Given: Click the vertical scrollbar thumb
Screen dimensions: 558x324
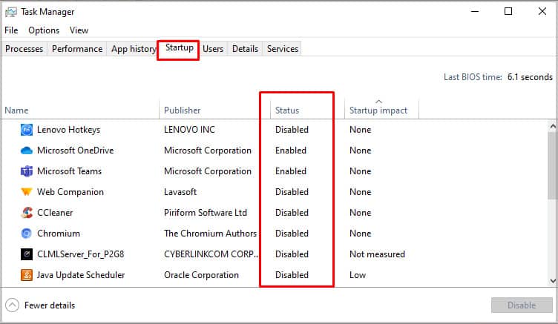Looking at the screenshot, I should point(553,165).
